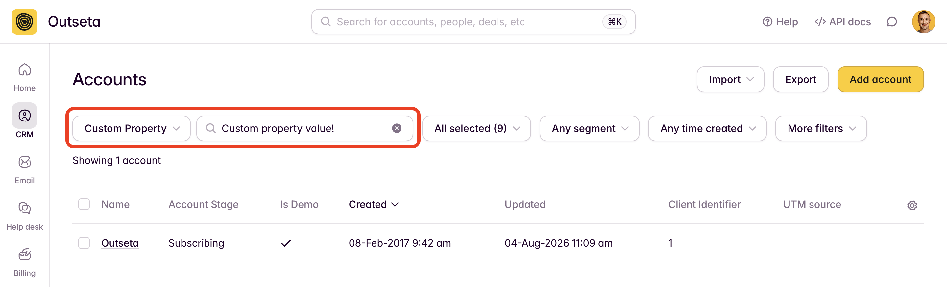Toggle the select-all accounts checkbox
The height and width of the screenshot is (287, 947).
point(84,204)
